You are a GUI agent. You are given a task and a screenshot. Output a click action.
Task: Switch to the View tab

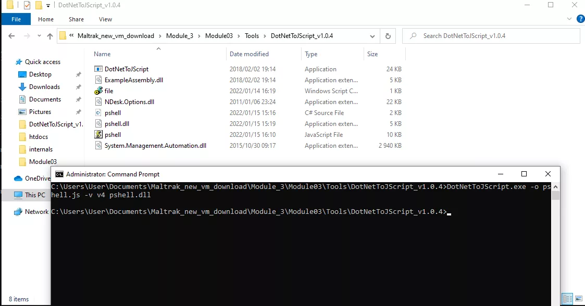coord(105,19)
